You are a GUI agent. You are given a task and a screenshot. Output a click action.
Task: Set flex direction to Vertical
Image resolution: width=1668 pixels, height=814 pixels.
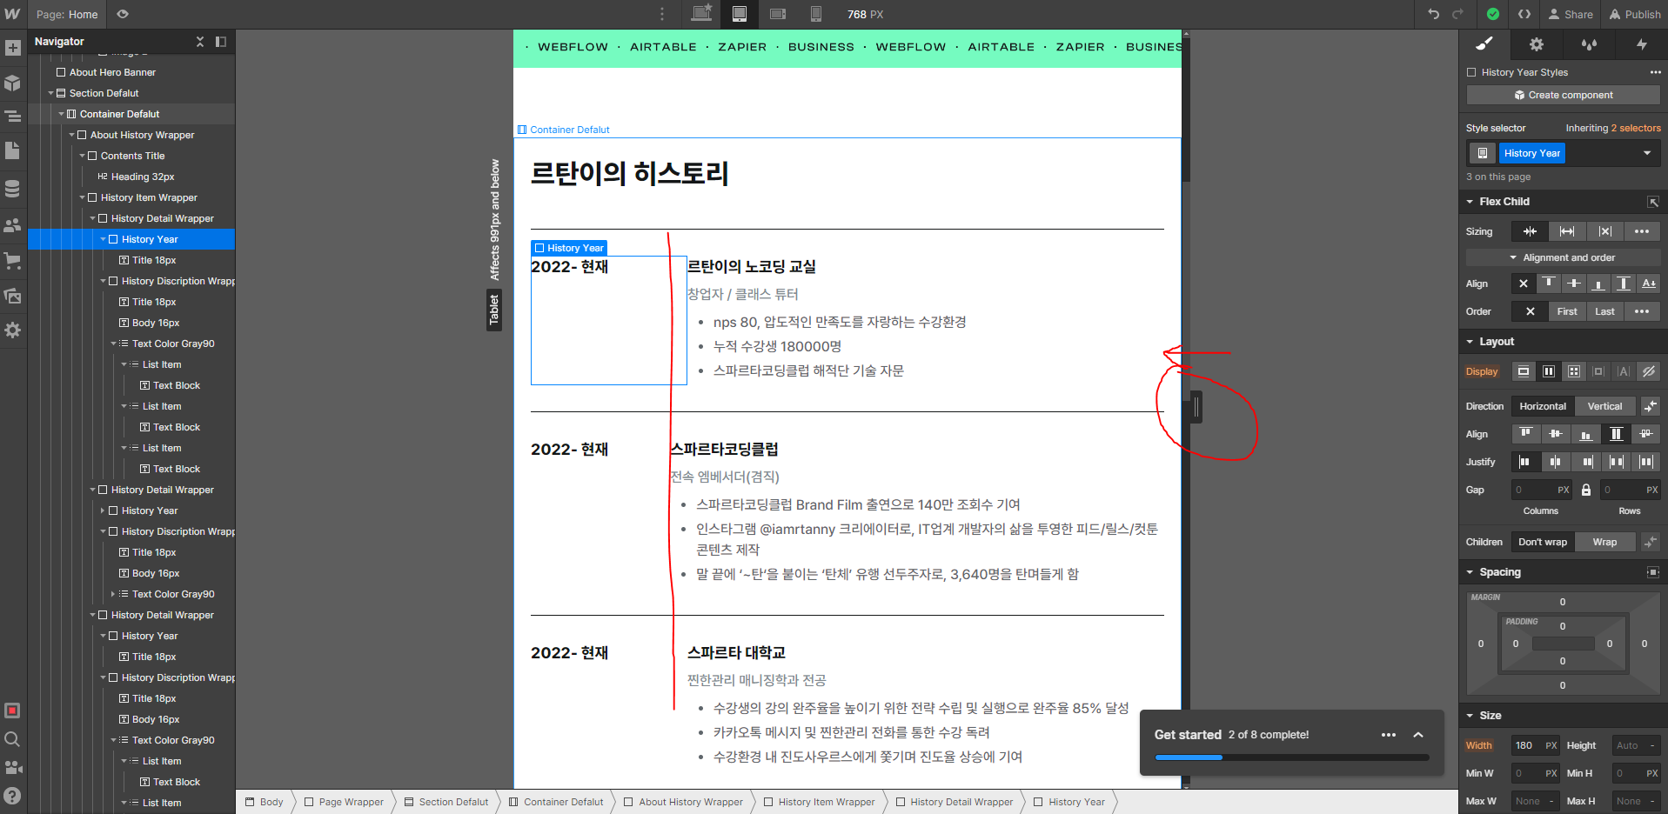pos(1605,406)
